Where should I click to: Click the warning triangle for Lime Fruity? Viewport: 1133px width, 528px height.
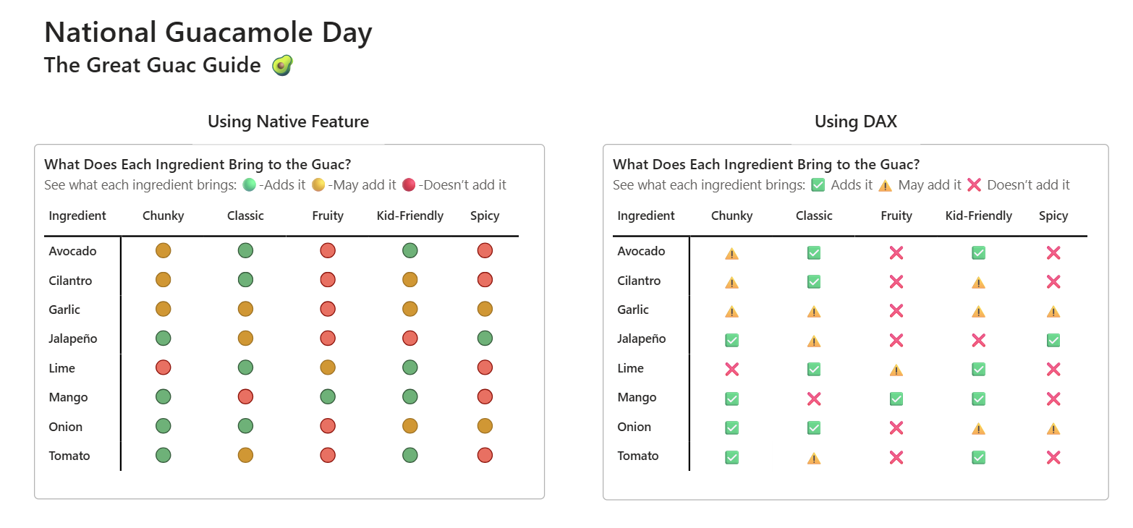(x=896, y=370)
